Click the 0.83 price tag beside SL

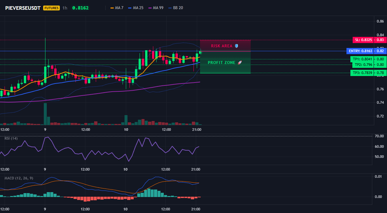380,40
